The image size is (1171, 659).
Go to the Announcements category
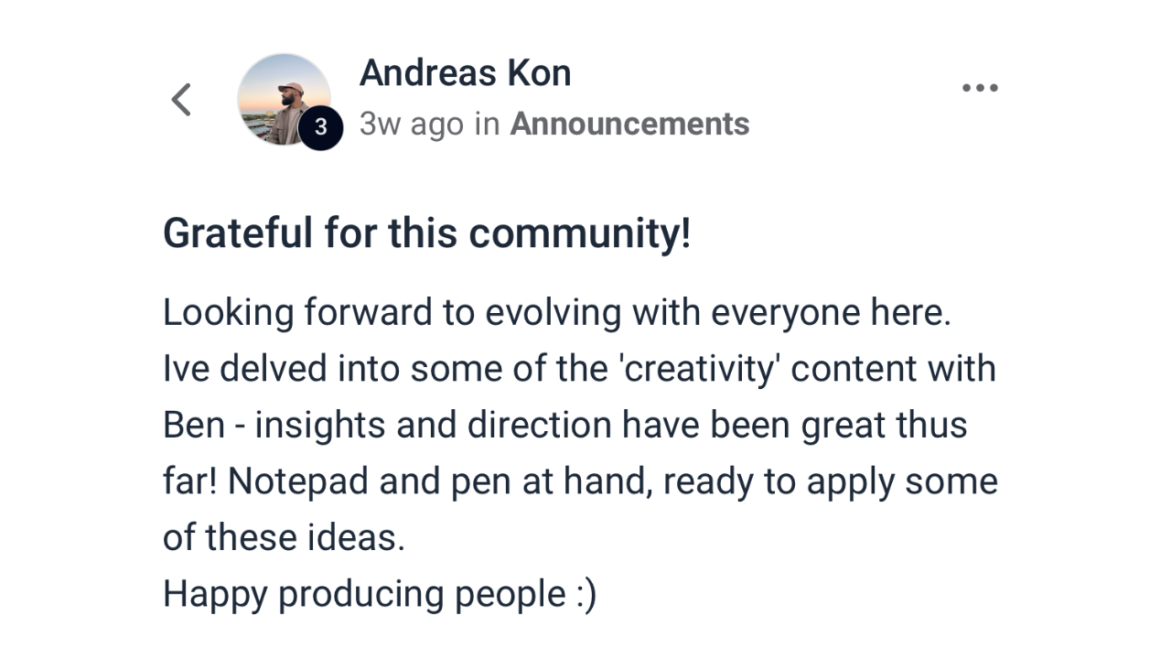(629, 124)
